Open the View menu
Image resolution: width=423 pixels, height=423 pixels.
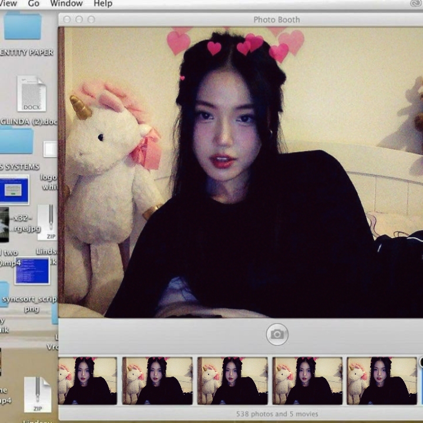8,4
